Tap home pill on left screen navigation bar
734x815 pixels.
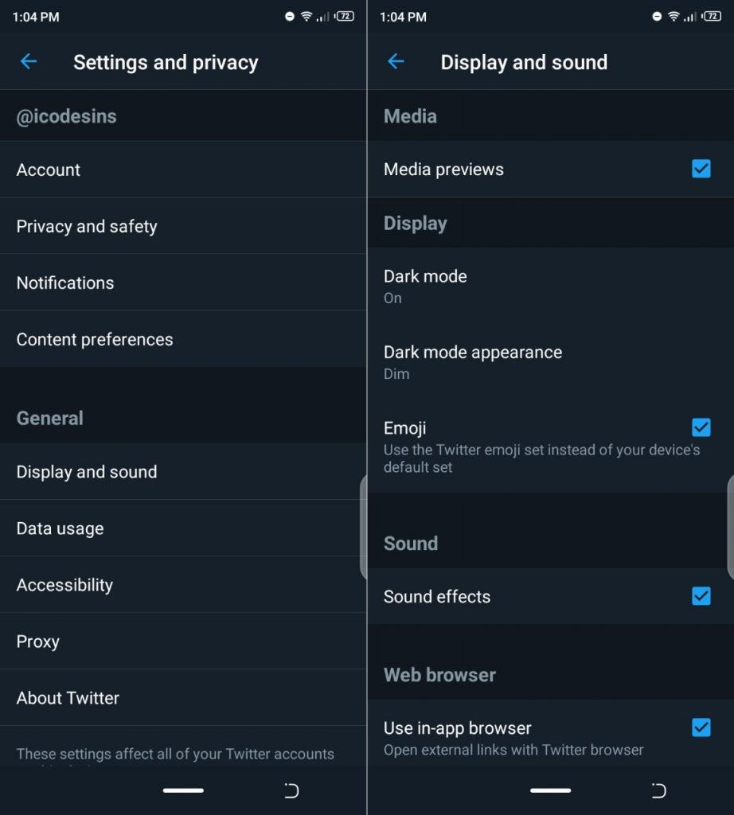[183, 790]
